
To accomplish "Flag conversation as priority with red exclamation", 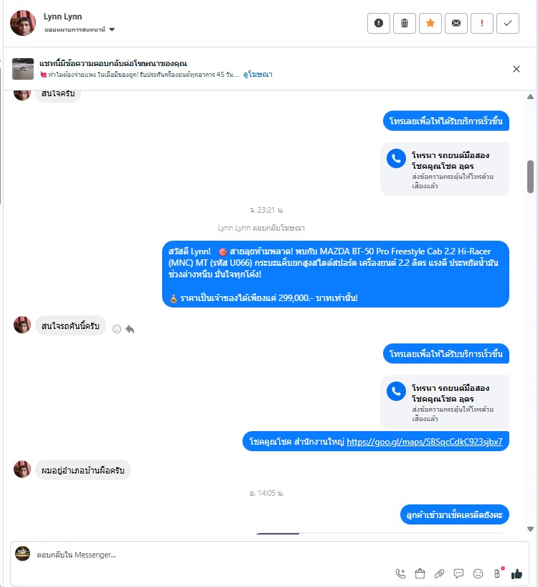I will click(x=481, y=23).
